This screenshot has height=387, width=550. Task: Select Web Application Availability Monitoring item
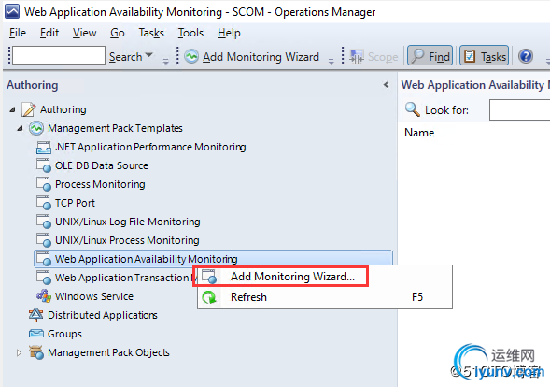[x=213, y=259]
